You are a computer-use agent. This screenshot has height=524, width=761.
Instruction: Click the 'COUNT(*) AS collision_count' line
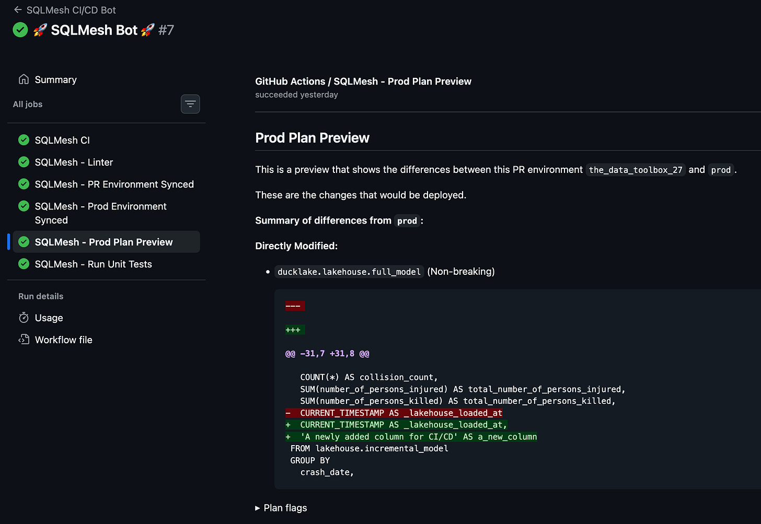tap(369, 377)
